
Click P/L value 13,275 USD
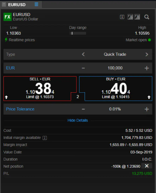click(x=142, y=173)
